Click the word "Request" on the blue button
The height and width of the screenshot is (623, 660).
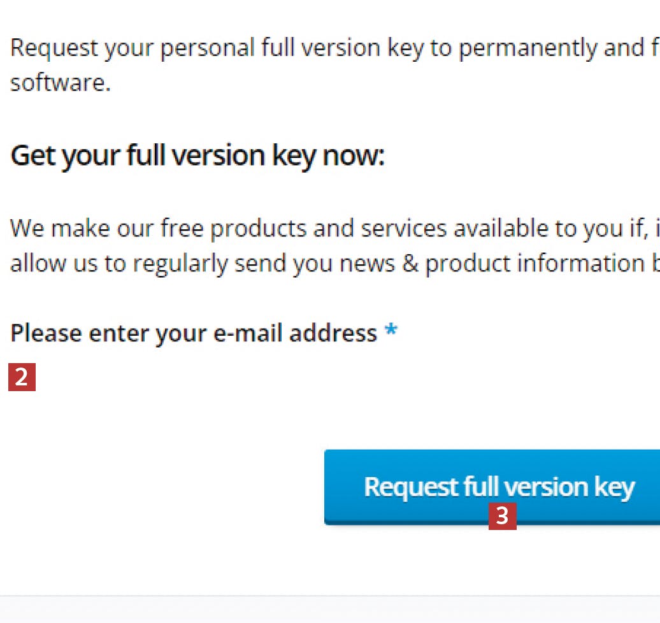(x=411, y=487)
